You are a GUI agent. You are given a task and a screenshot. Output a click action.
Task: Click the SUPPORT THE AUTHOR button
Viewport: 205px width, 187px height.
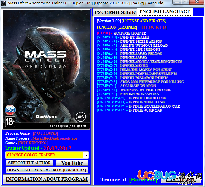(x=29, y=163)
